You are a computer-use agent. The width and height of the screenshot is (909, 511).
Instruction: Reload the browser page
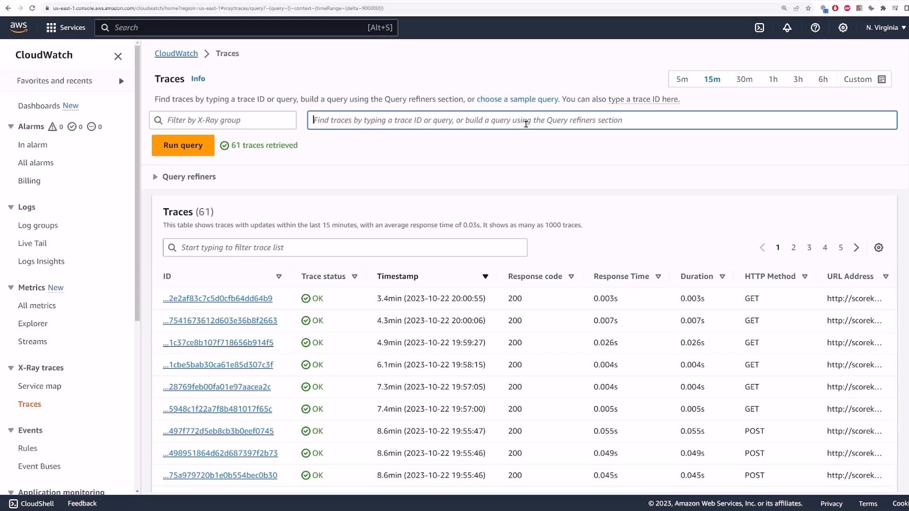(32, 8)
